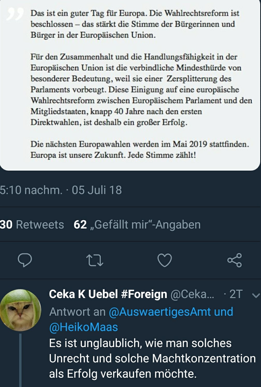This screenshot has height=387, width=261.
Task: Tap the quotation mark icon in image
Action: point(15,14)
